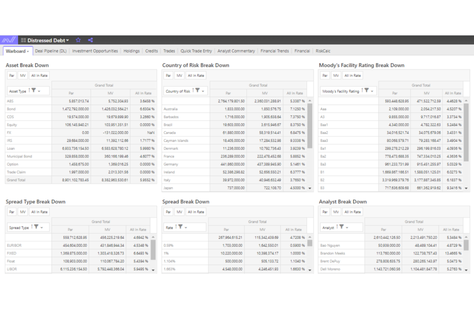Sort Country of Risk using arrow icon
The width and height of the screenshot is (474, 316).
pyautogui.click(x=193, y=91)
